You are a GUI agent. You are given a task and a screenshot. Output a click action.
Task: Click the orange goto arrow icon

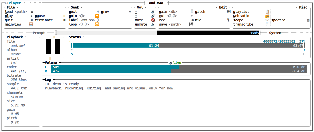tap(97, 16)
